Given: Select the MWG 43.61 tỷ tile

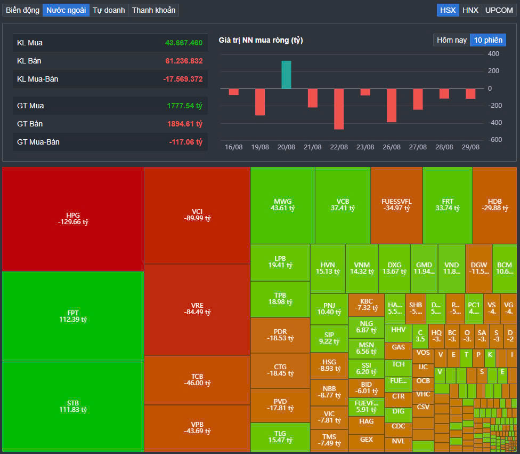Looking at the screenshot, I should (282, 205).
